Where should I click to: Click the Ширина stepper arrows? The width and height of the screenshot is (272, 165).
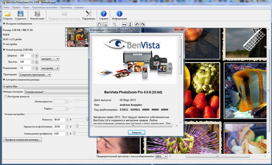pyautogui.click(x=33, y=56)
